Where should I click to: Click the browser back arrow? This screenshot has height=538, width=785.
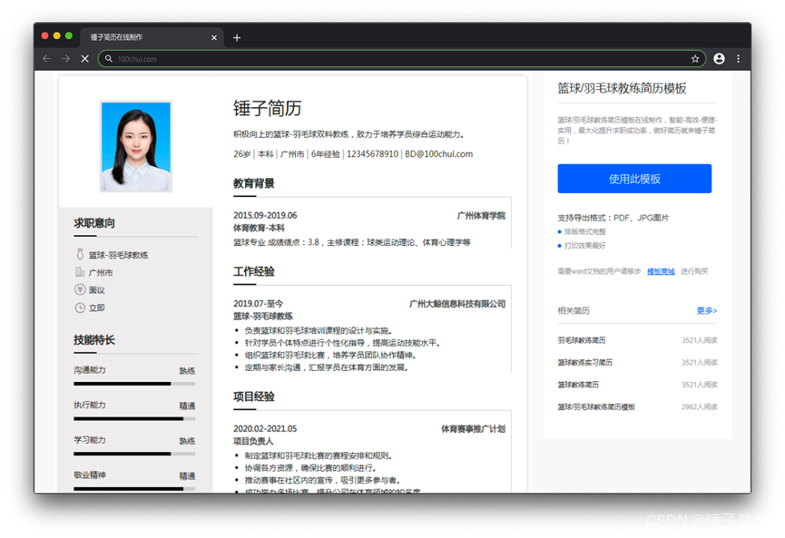click(47, 59)
